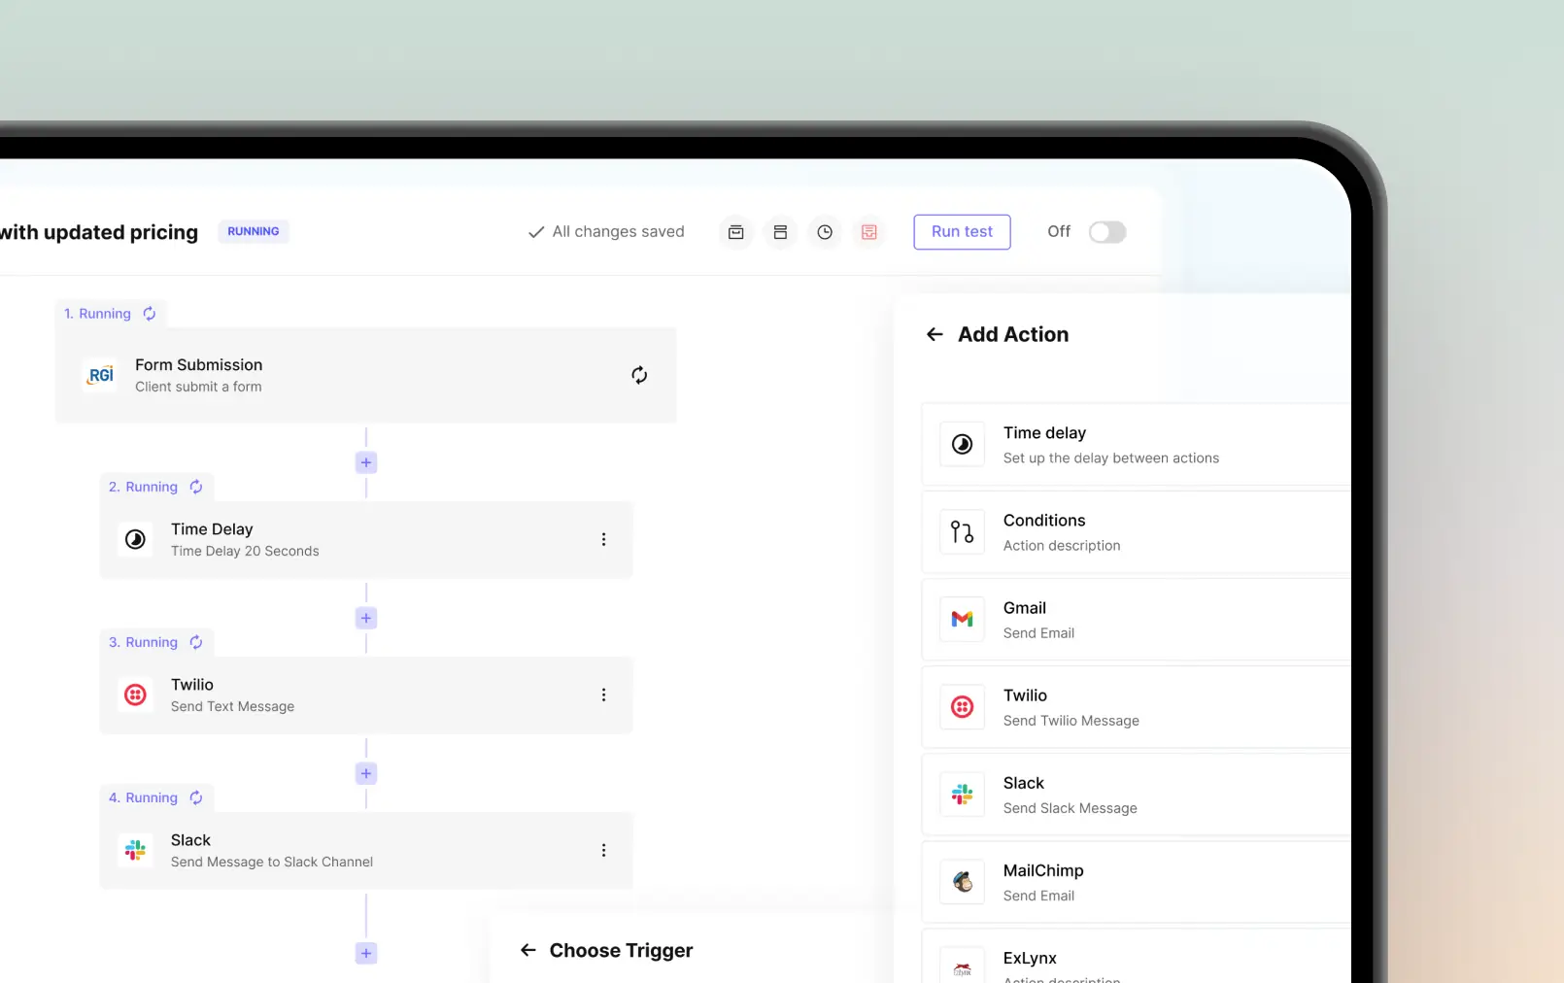This screenshot has width=1564, height=983.
Task: Select the MailChimp Send Email icon
Action: pyautogui.click(x=961, y=882)
